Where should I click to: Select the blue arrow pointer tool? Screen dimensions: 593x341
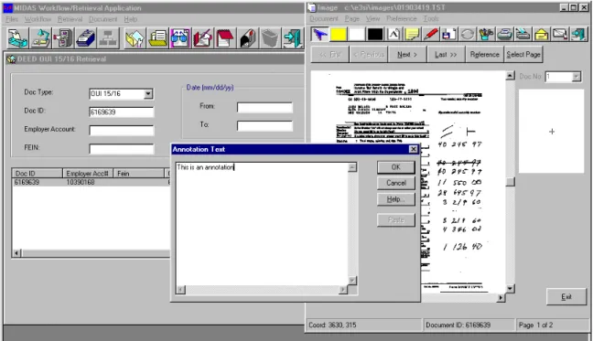tap(320, 35)
